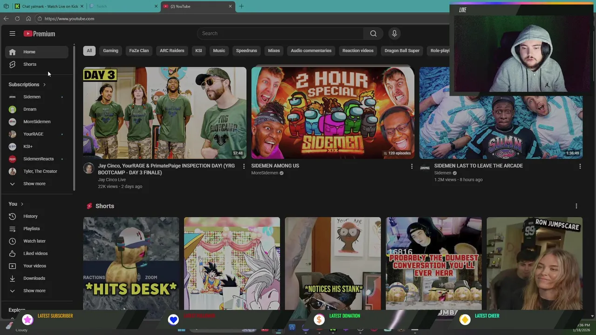Expand the Subscriptions section chevron
Image resolution: width=596 pixels, height=335 pixels.
pyautogui.click(x=44, y=85)
